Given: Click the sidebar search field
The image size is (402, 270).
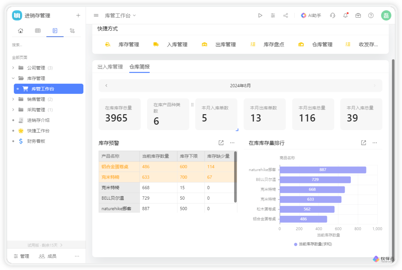Looking at the screenshot, I should 46,45.
